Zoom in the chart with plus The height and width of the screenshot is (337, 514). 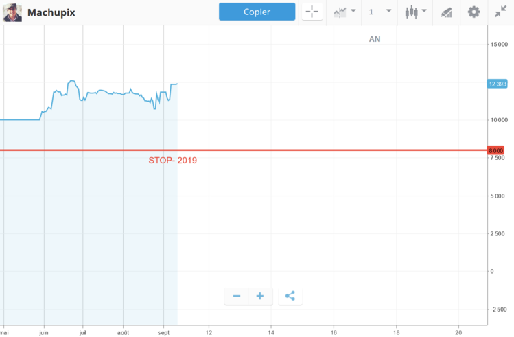(260, 296)
